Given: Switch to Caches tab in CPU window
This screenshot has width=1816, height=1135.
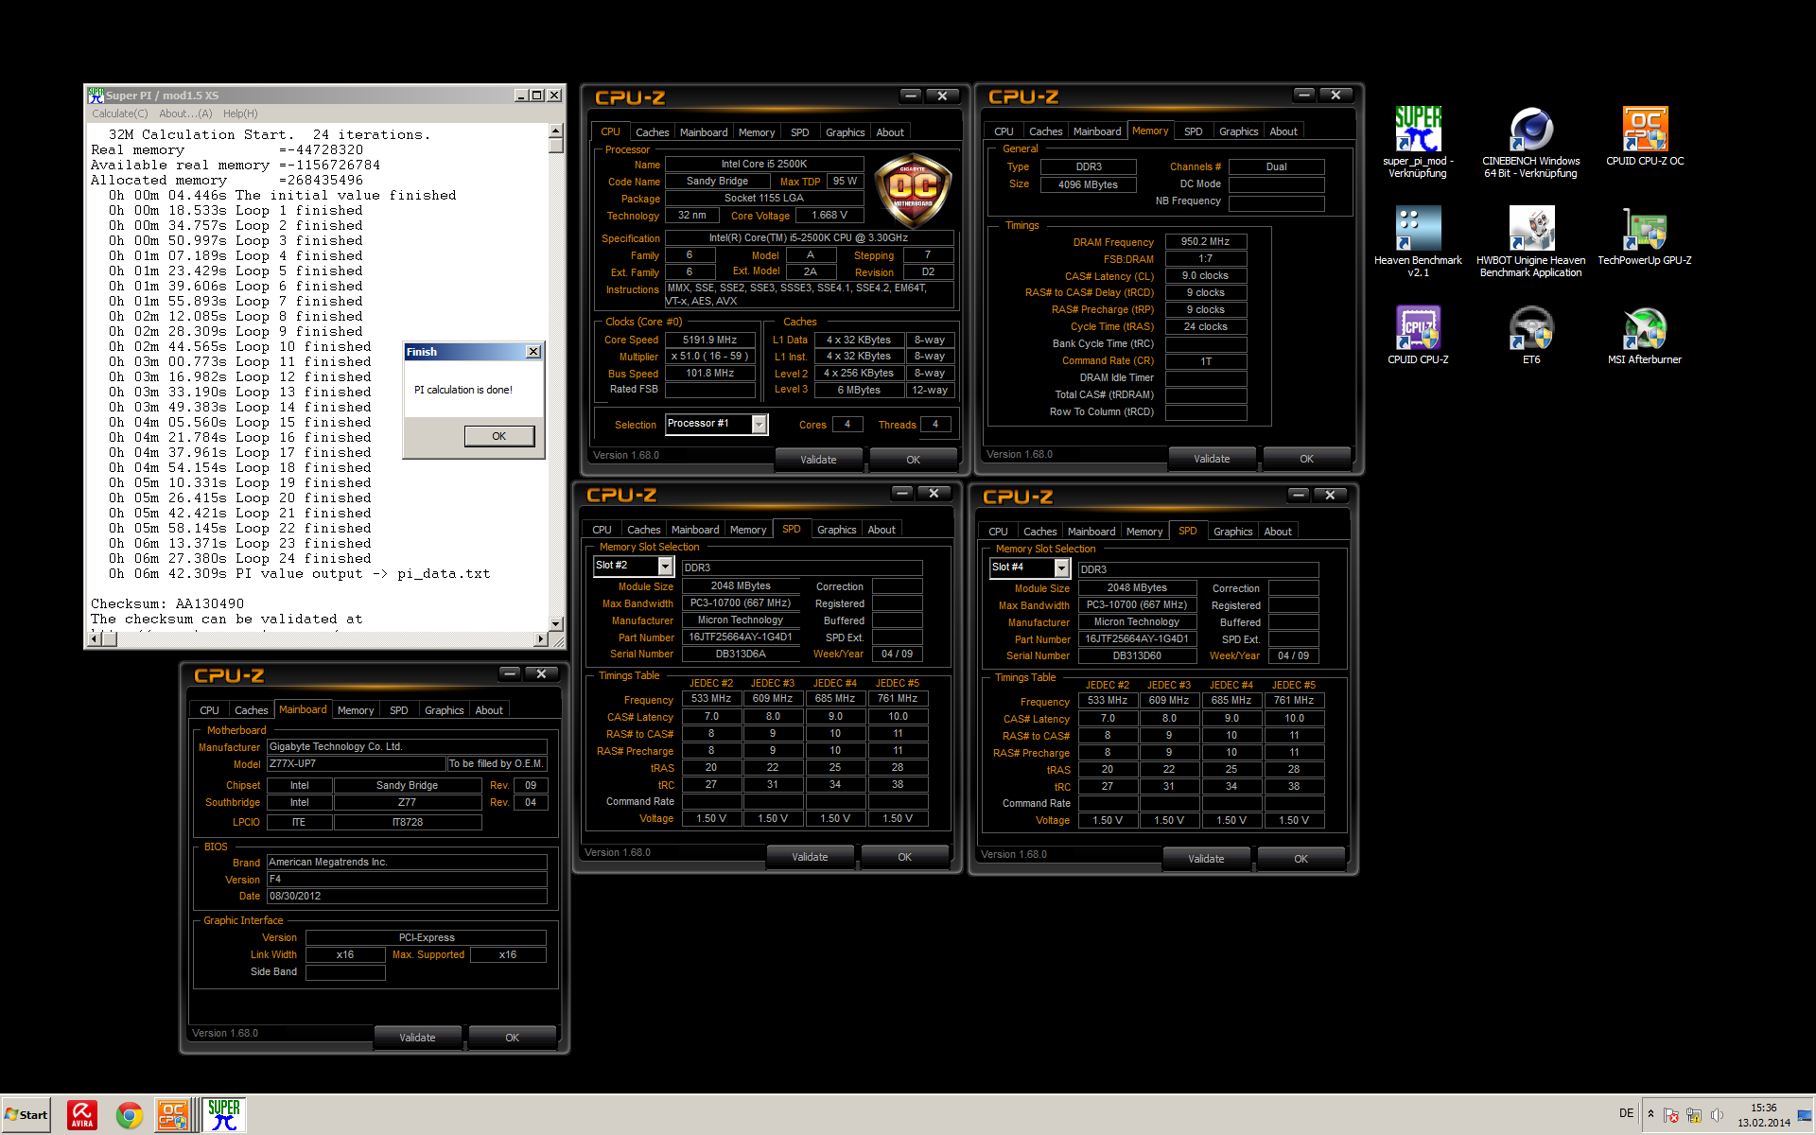Looking at the screenshot, I should 652,132.
